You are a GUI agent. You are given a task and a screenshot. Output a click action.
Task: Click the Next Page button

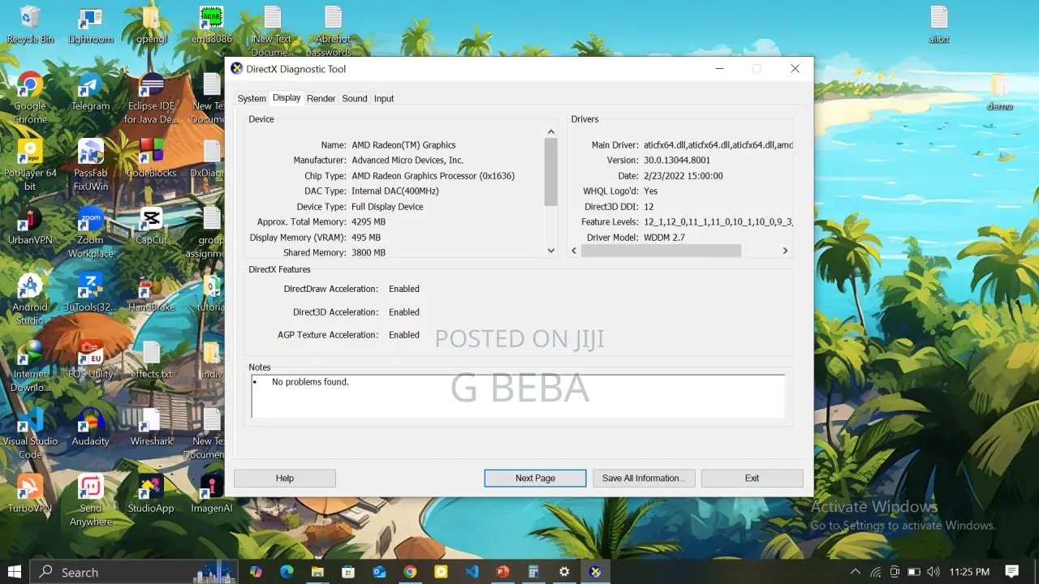click(x=535, y=479)
